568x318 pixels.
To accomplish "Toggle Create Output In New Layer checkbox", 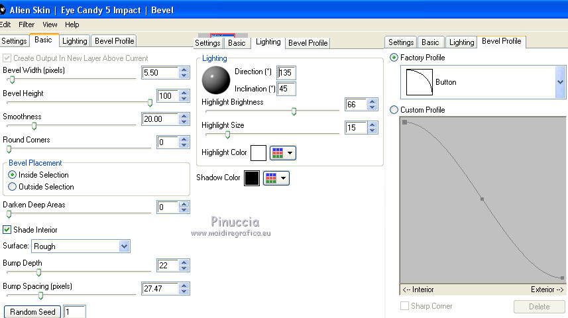I will [7, 58].
